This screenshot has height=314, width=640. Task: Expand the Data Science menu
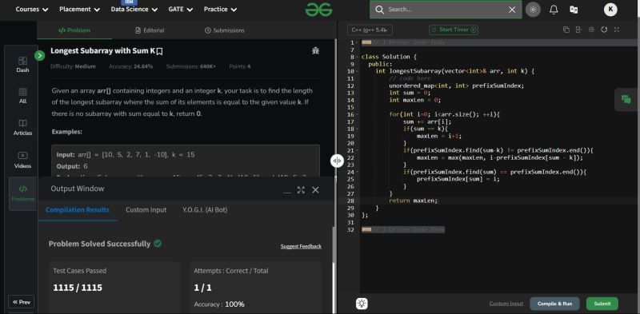tap(134, 9)
